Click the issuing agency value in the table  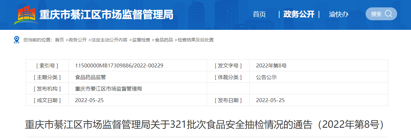(x=109, y=89)
